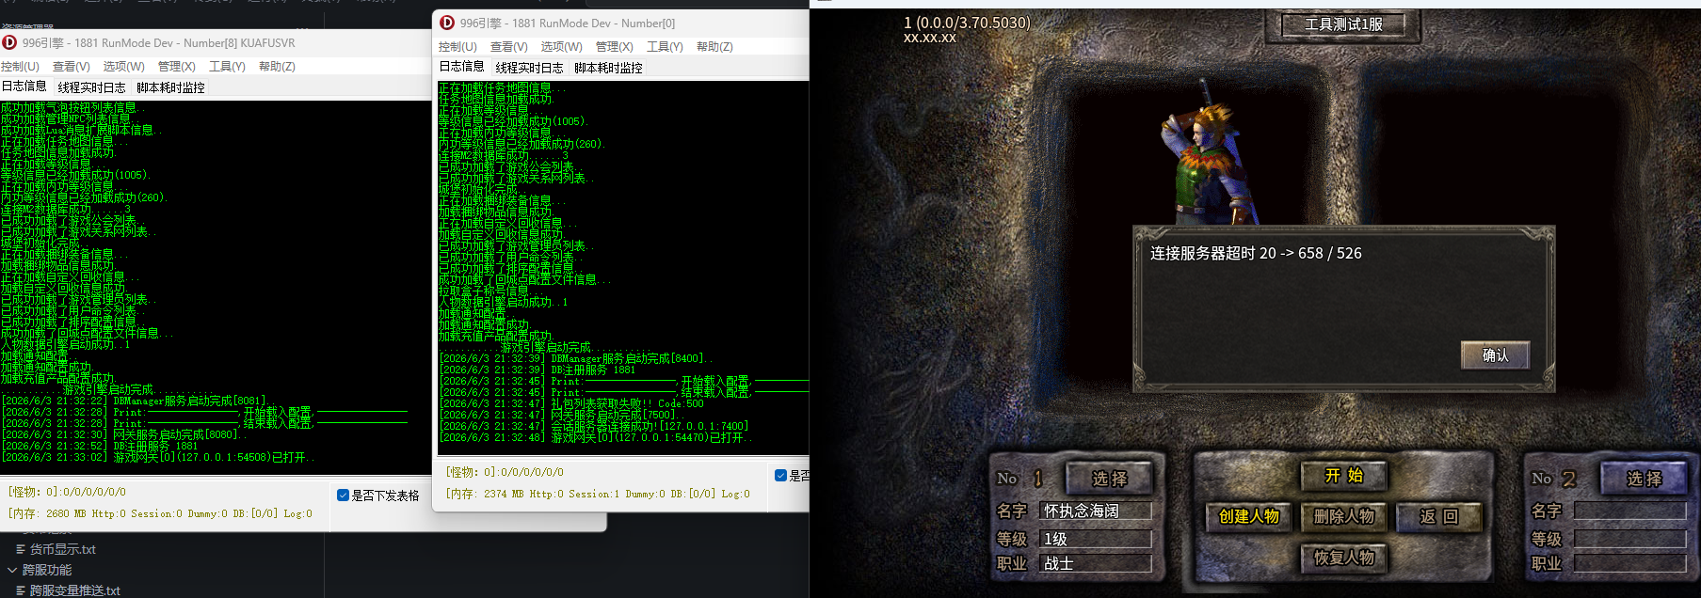The width and height of the screenshot is (1701, 598).
Task: Click 选择 for character slot No 2
Action: pos(1644,479)
